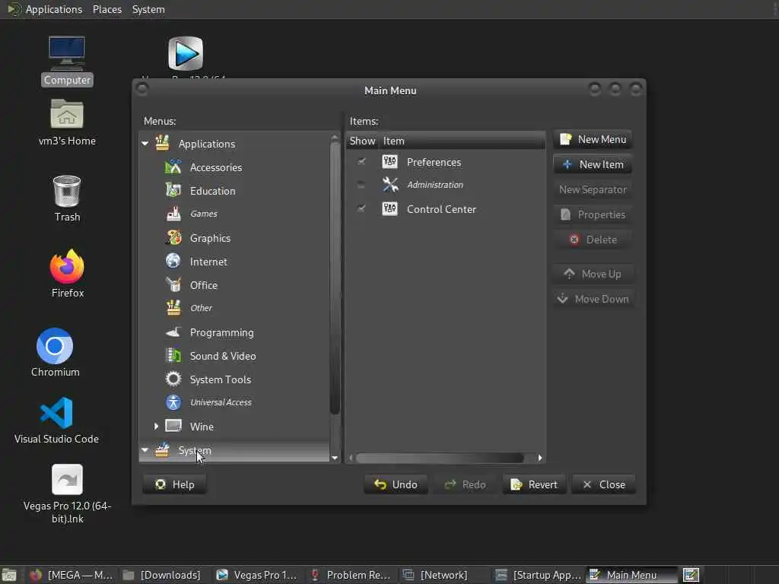Select the Office tree label
This screenshot has height=584, width=779.
pos(204,285)
